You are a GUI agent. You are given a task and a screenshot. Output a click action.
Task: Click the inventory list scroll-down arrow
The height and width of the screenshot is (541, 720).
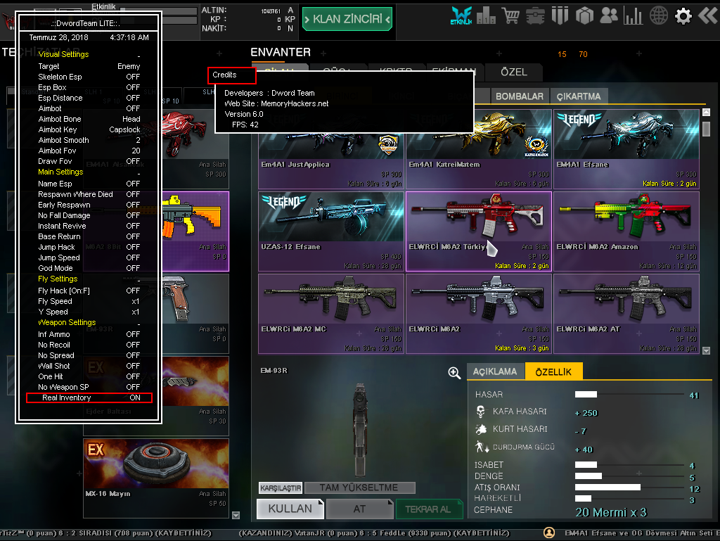click(706, 350)
